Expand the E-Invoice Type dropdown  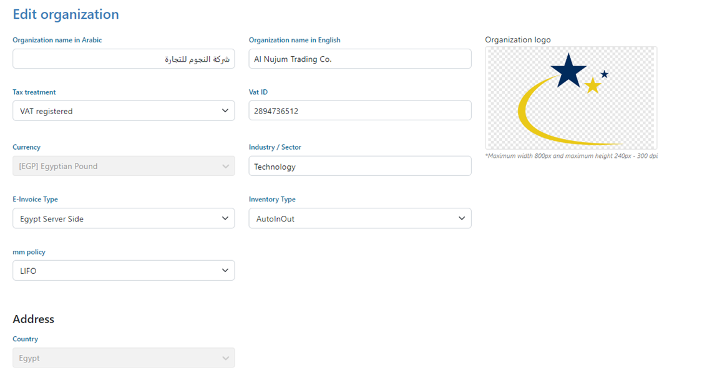[x=124, y=219]
